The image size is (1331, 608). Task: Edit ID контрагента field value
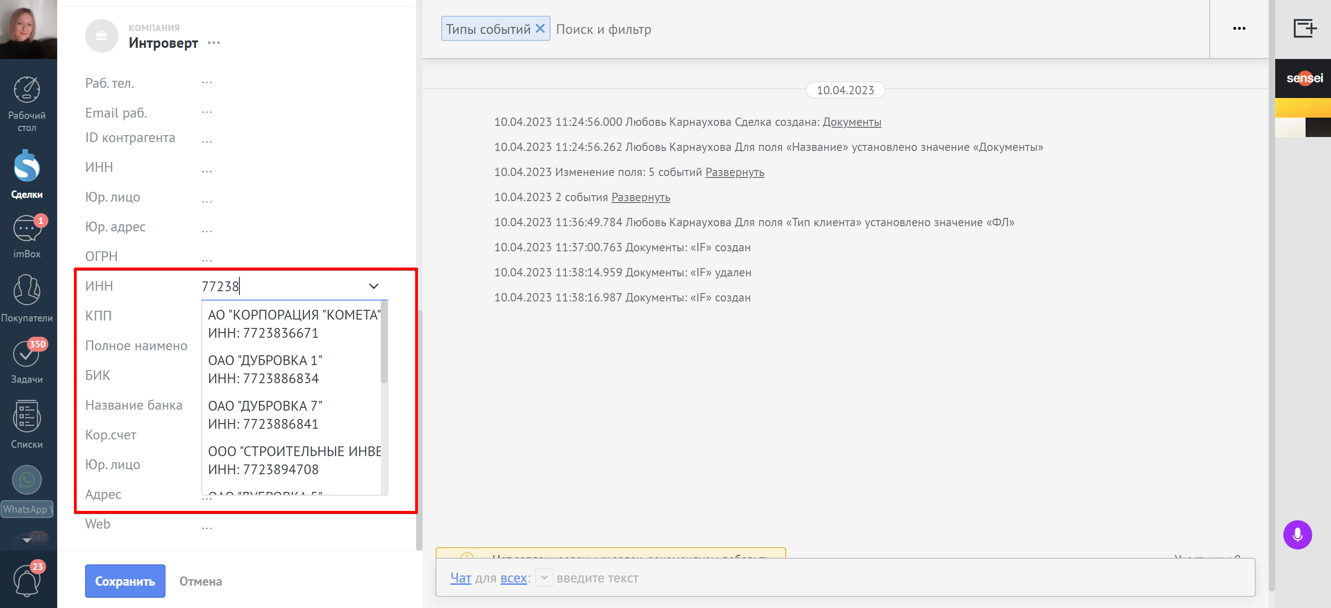click(x=207, y=141)
